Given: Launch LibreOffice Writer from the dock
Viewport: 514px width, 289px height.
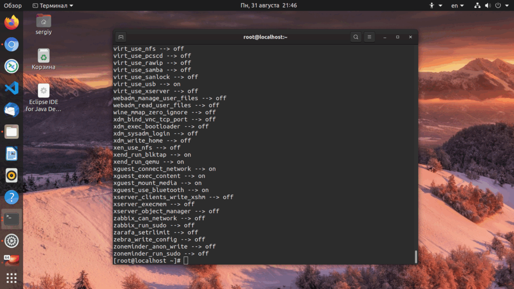Looking at the screenshot, I should point(12,154).
